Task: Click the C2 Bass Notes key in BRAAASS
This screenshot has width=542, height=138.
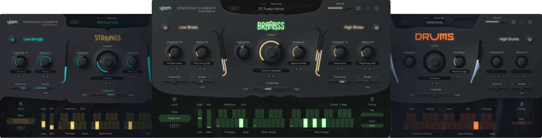Action: click(x=255, y=123)
